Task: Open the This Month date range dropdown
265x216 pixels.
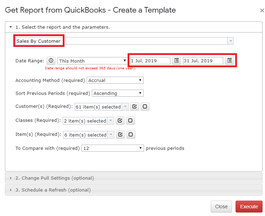Action: click(93, 61)
